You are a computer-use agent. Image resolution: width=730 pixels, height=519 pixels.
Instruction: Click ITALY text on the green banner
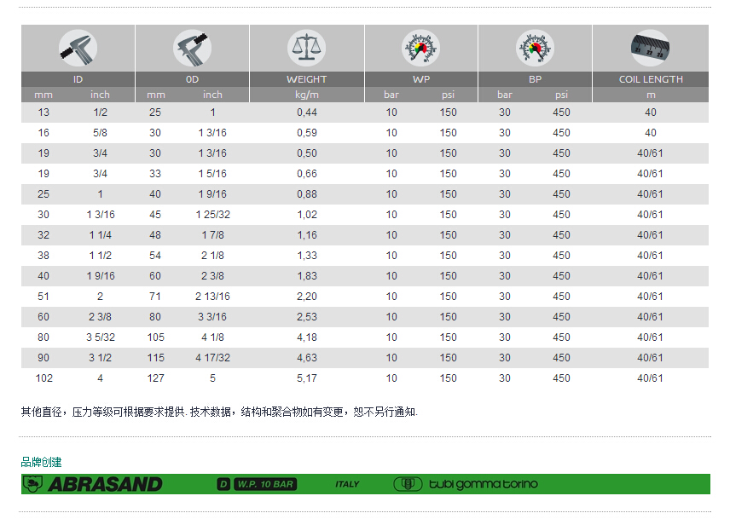347,484
